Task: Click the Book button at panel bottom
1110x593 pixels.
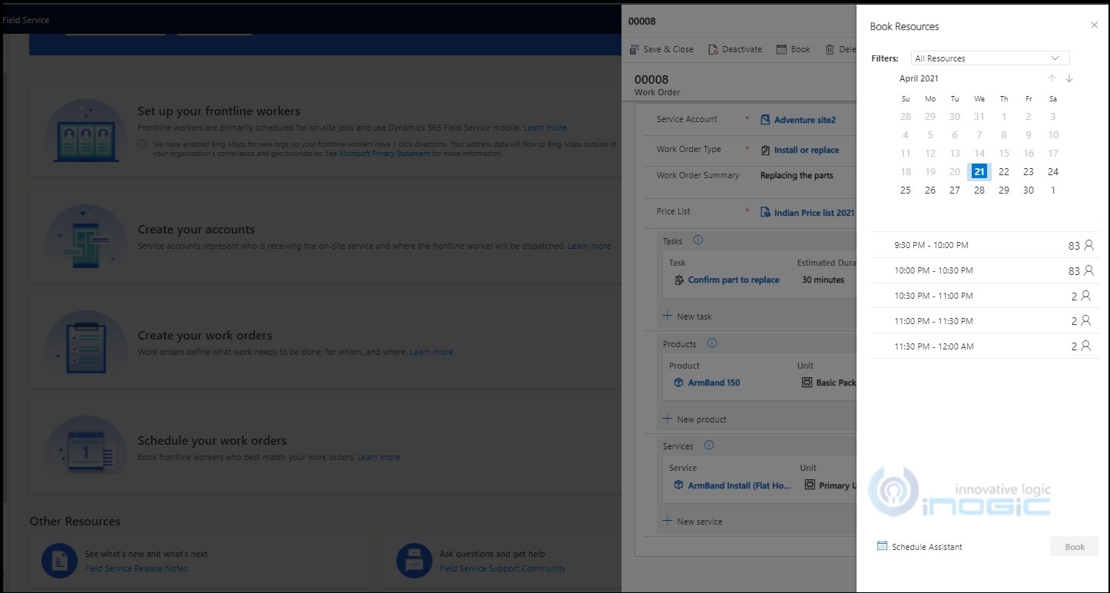Action: coord(1075,547)
